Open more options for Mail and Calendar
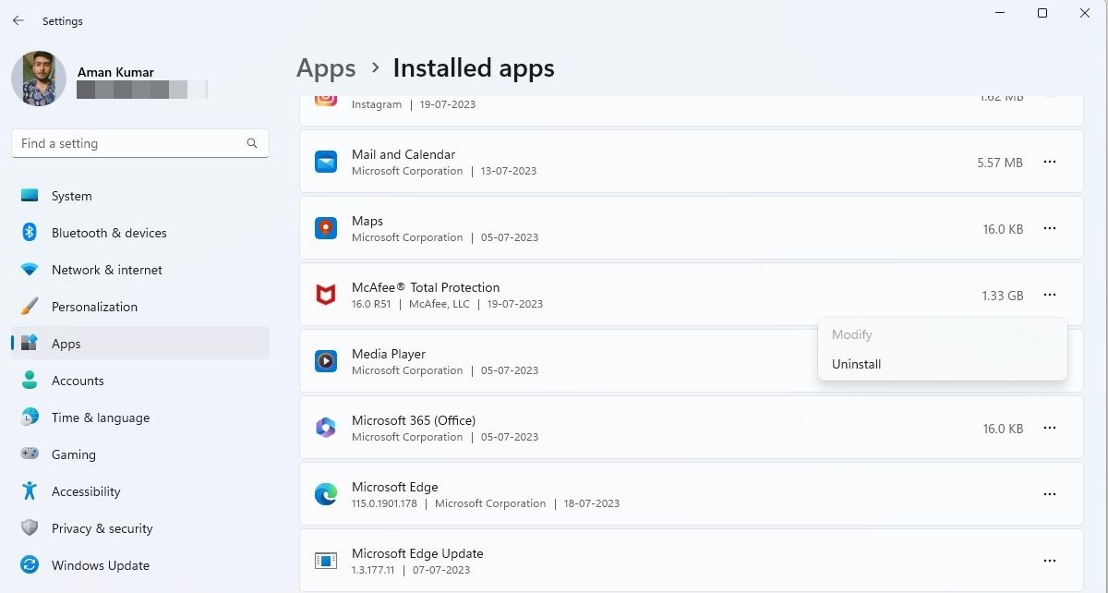Screen dimensions: 1108x593 click(1050, 162)
